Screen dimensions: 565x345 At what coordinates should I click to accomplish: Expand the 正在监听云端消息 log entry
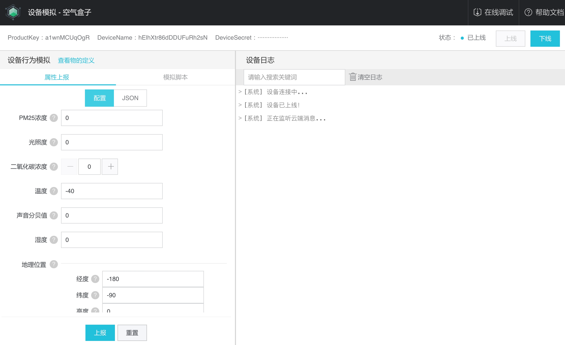240,118
